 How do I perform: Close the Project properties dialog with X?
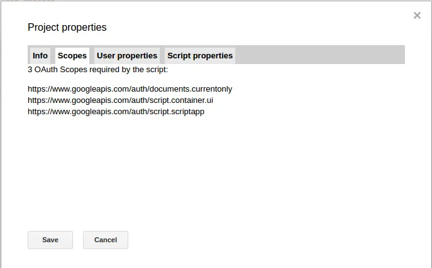(417, 16)
